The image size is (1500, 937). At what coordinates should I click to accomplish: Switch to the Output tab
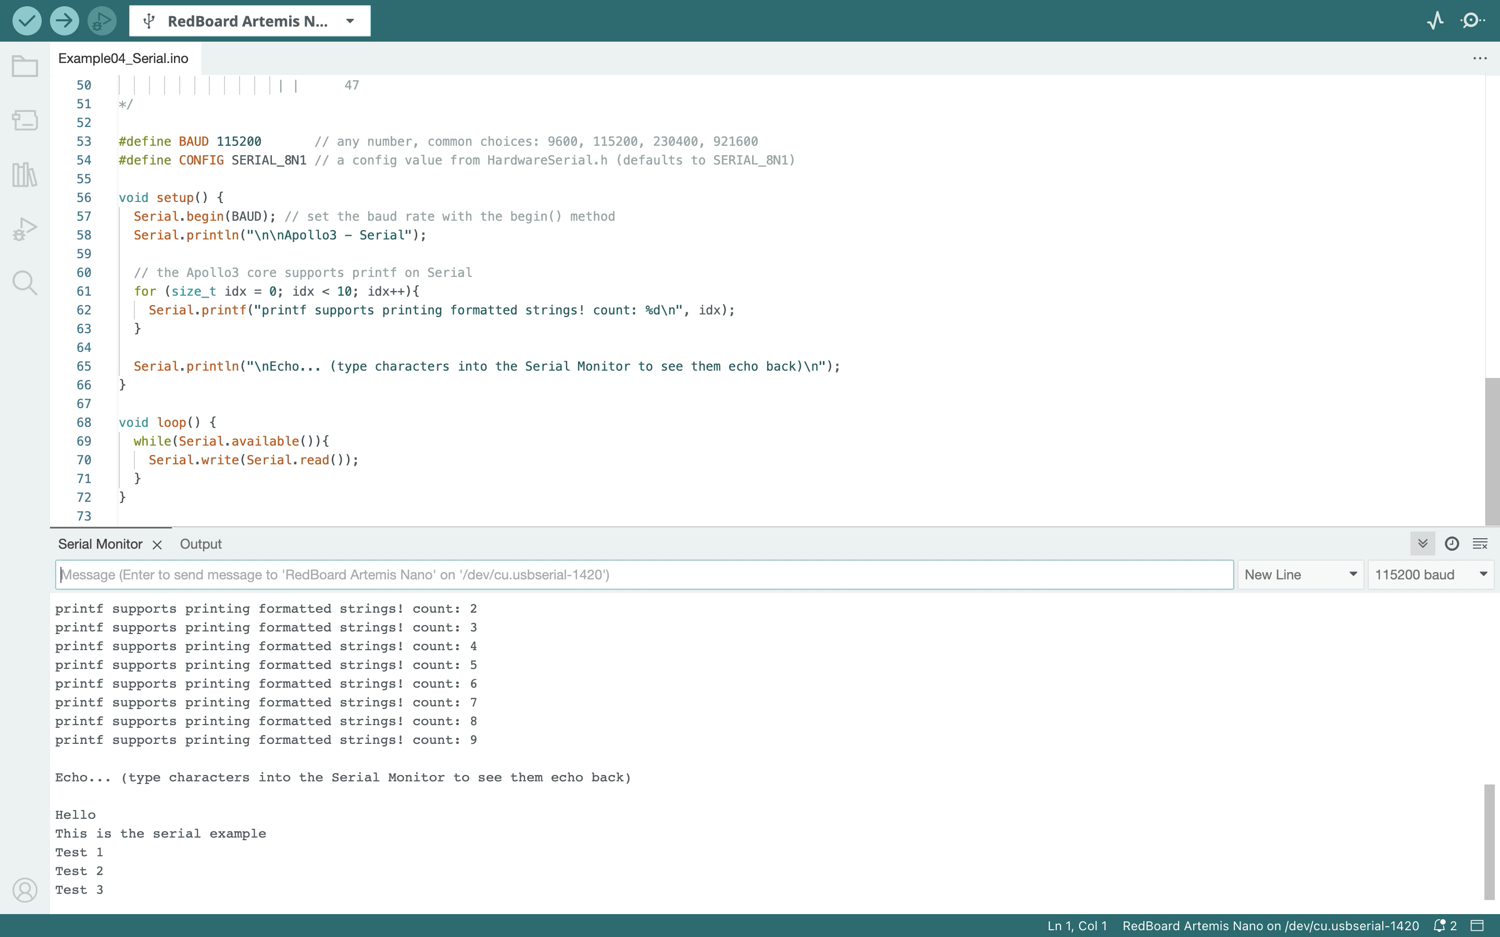pyautogui.click(x=200, y=543)
